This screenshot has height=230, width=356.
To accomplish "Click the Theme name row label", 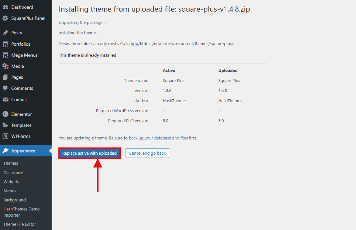I will (x=136, y=81).
